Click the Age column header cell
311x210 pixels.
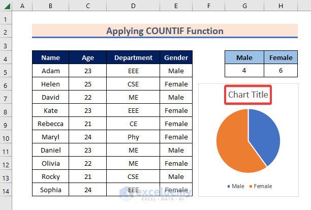click(88, 57)
